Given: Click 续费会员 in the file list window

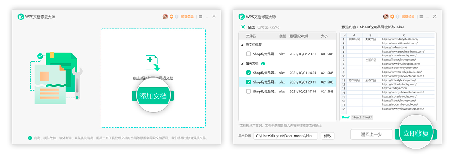Looking at the screenshot, I should (408, 17).
